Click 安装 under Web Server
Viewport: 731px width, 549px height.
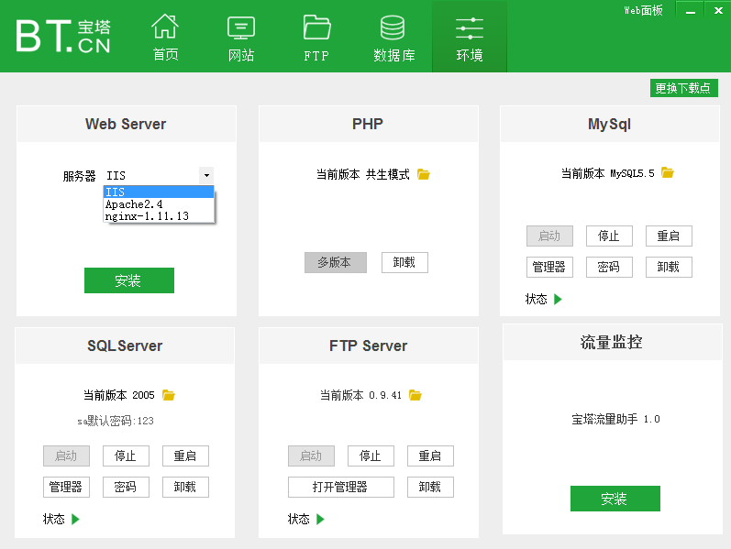pyautogui.click(x=129, y=280)
